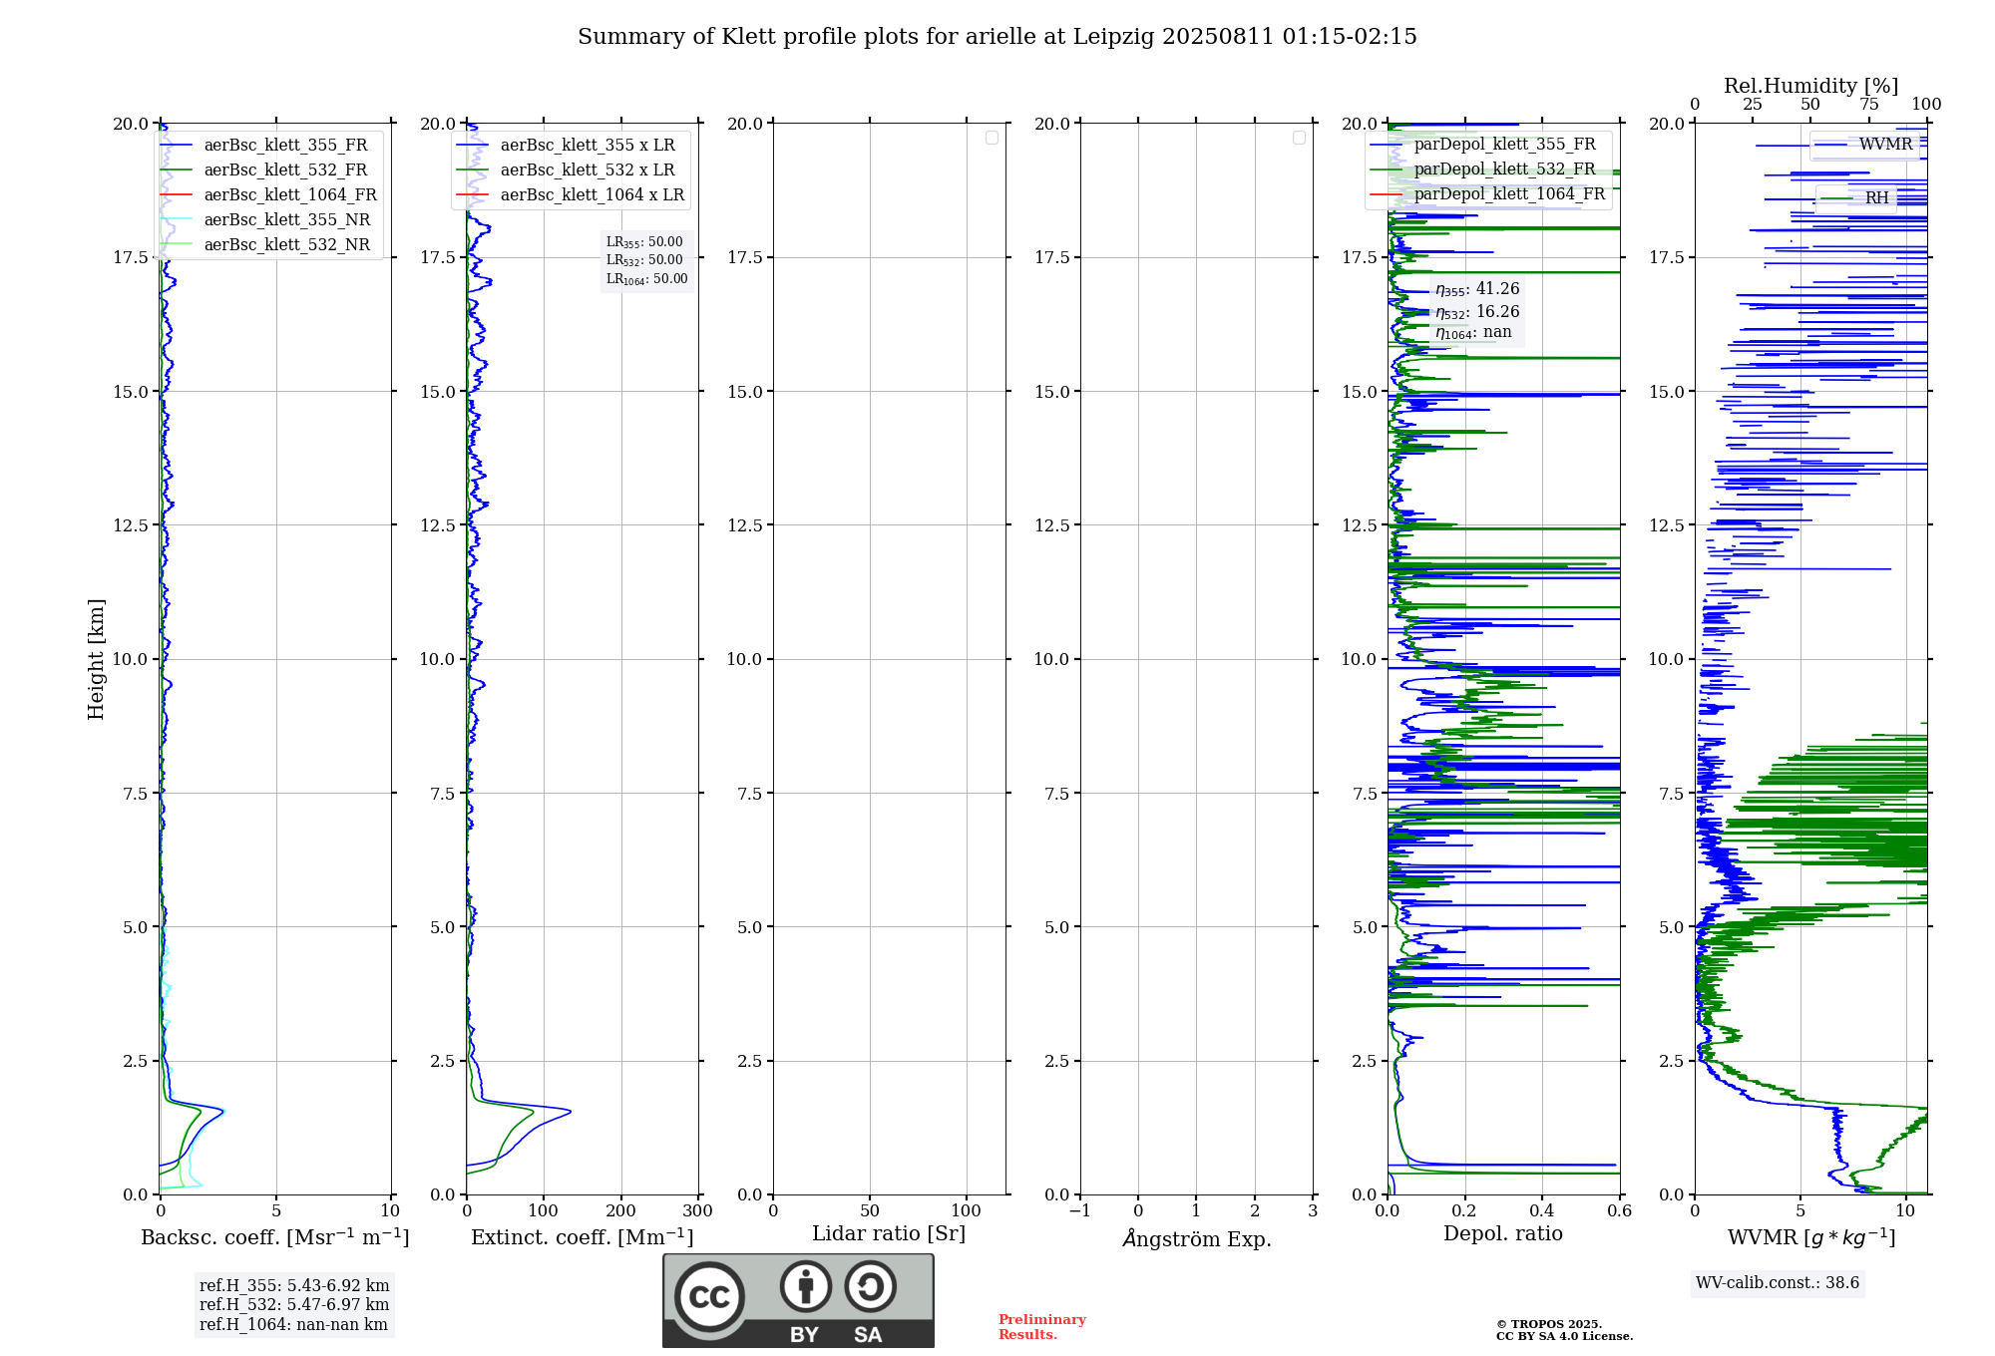Viewport: 1995px width, 1356px height.
Task: Click the LR532: 50.00 annotation
Action: pyautogui.click(x=644, y=260)
